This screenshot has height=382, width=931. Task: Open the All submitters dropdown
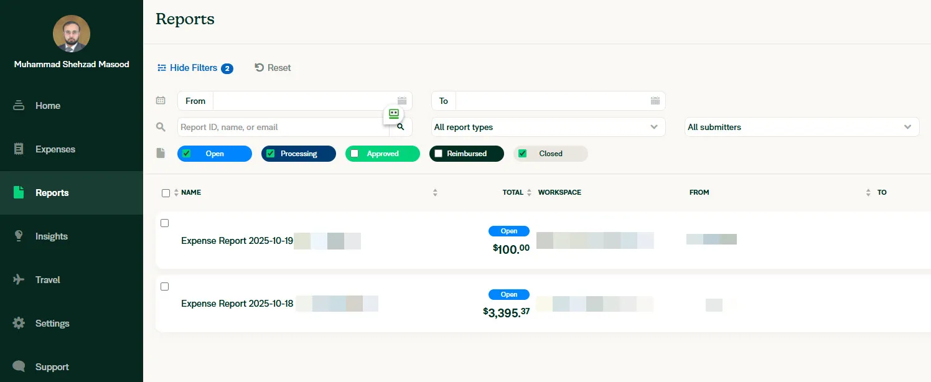(801, 127)
